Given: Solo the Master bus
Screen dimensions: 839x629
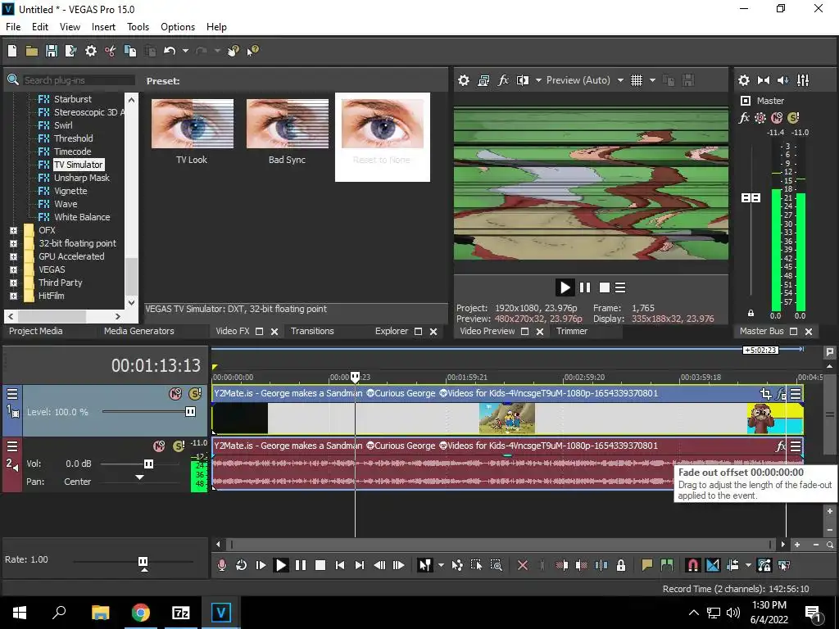Looking at the screenshot, I should coord(793,118).
